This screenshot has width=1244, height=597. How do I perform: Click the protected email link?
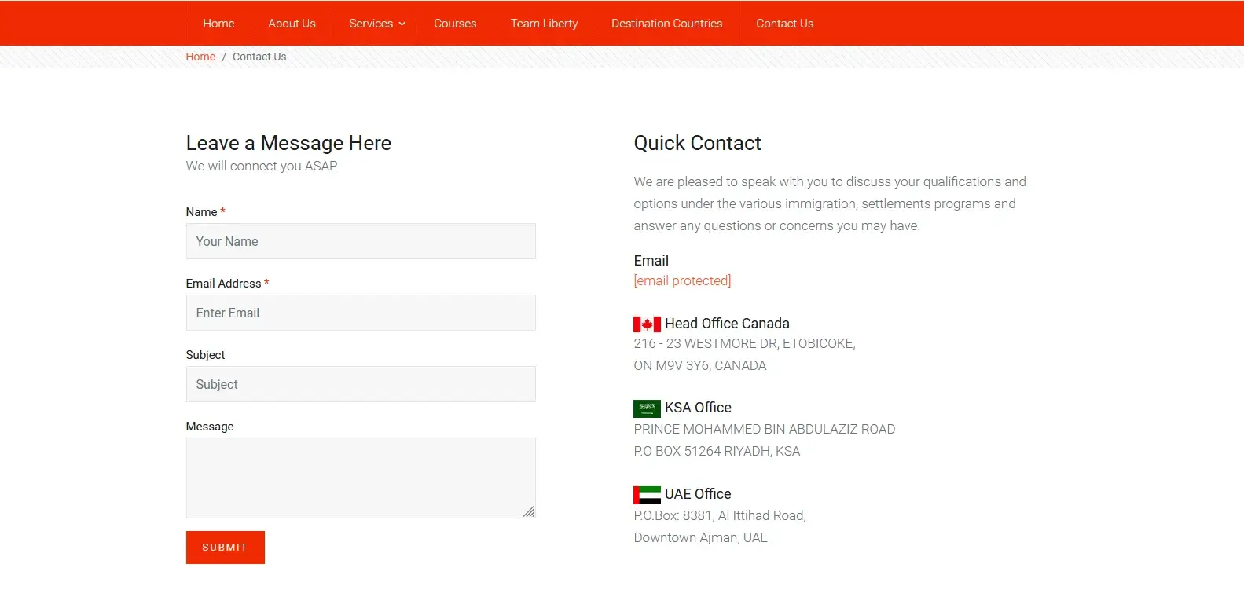tap(682, 280)
